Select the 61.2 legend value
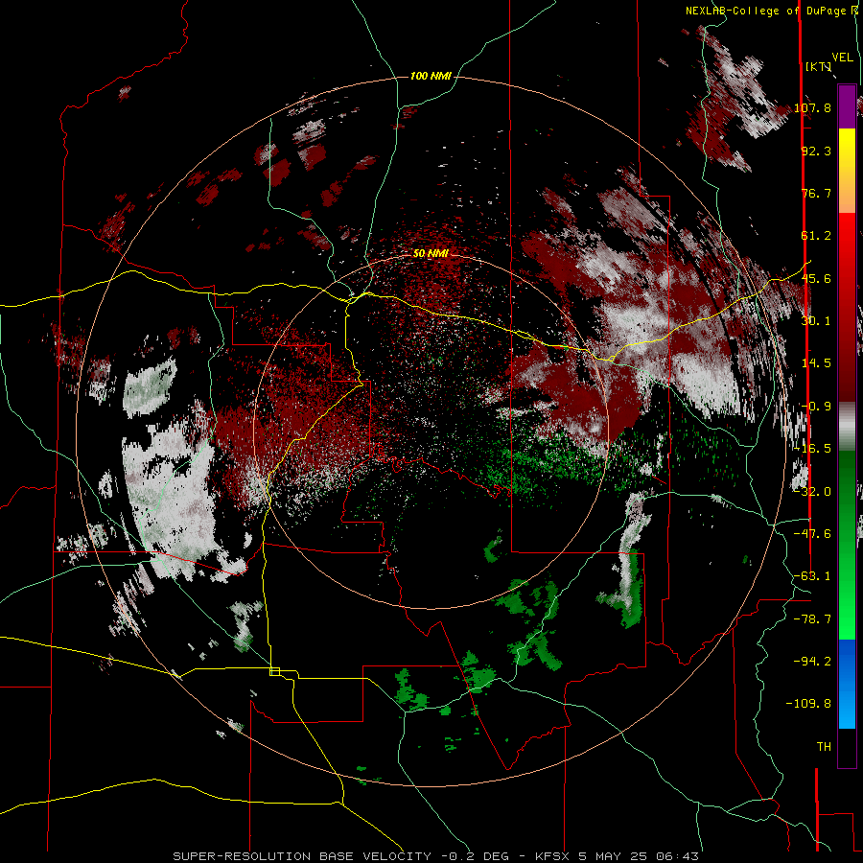 (x=816, y=236)
